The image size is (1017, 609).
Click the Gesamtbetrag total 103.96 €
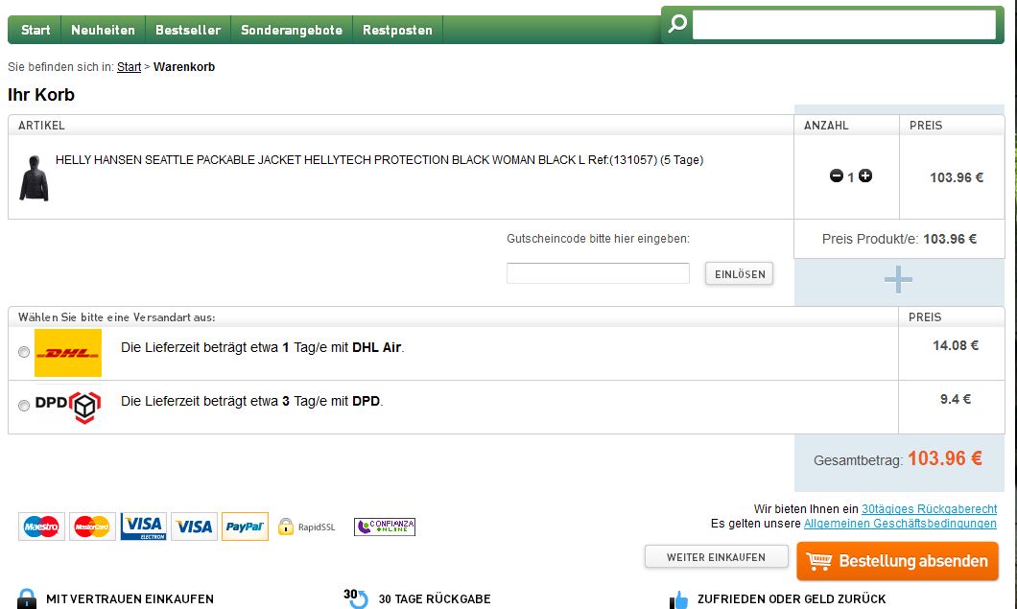[945, 458]
